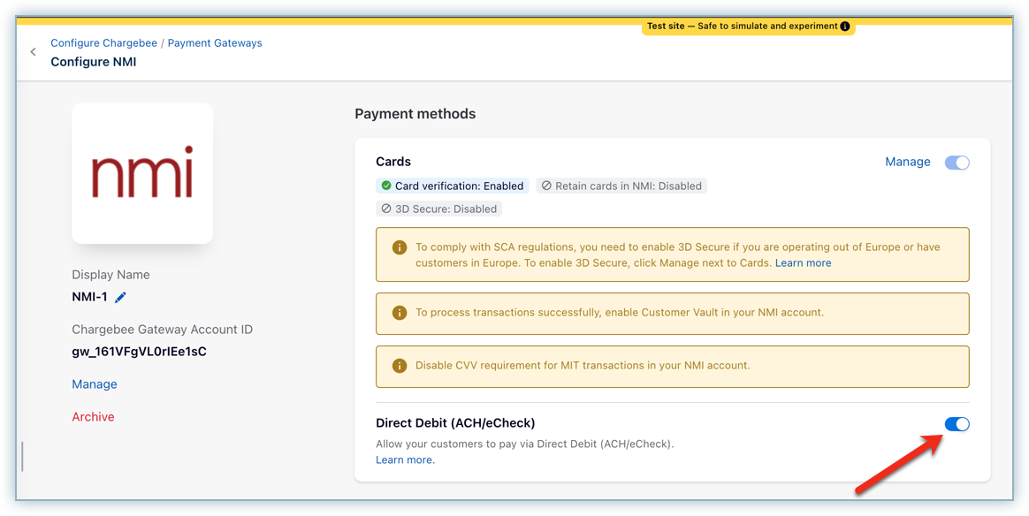This screenshot has width=1029, height=516.
Task: Toggle the Cards payment method switch
Action: point(957,163)
